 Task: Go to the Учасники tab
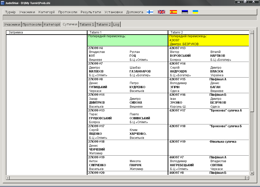12,24
